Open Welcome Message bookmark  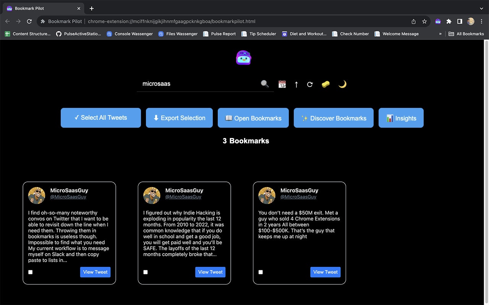[397, 34]
